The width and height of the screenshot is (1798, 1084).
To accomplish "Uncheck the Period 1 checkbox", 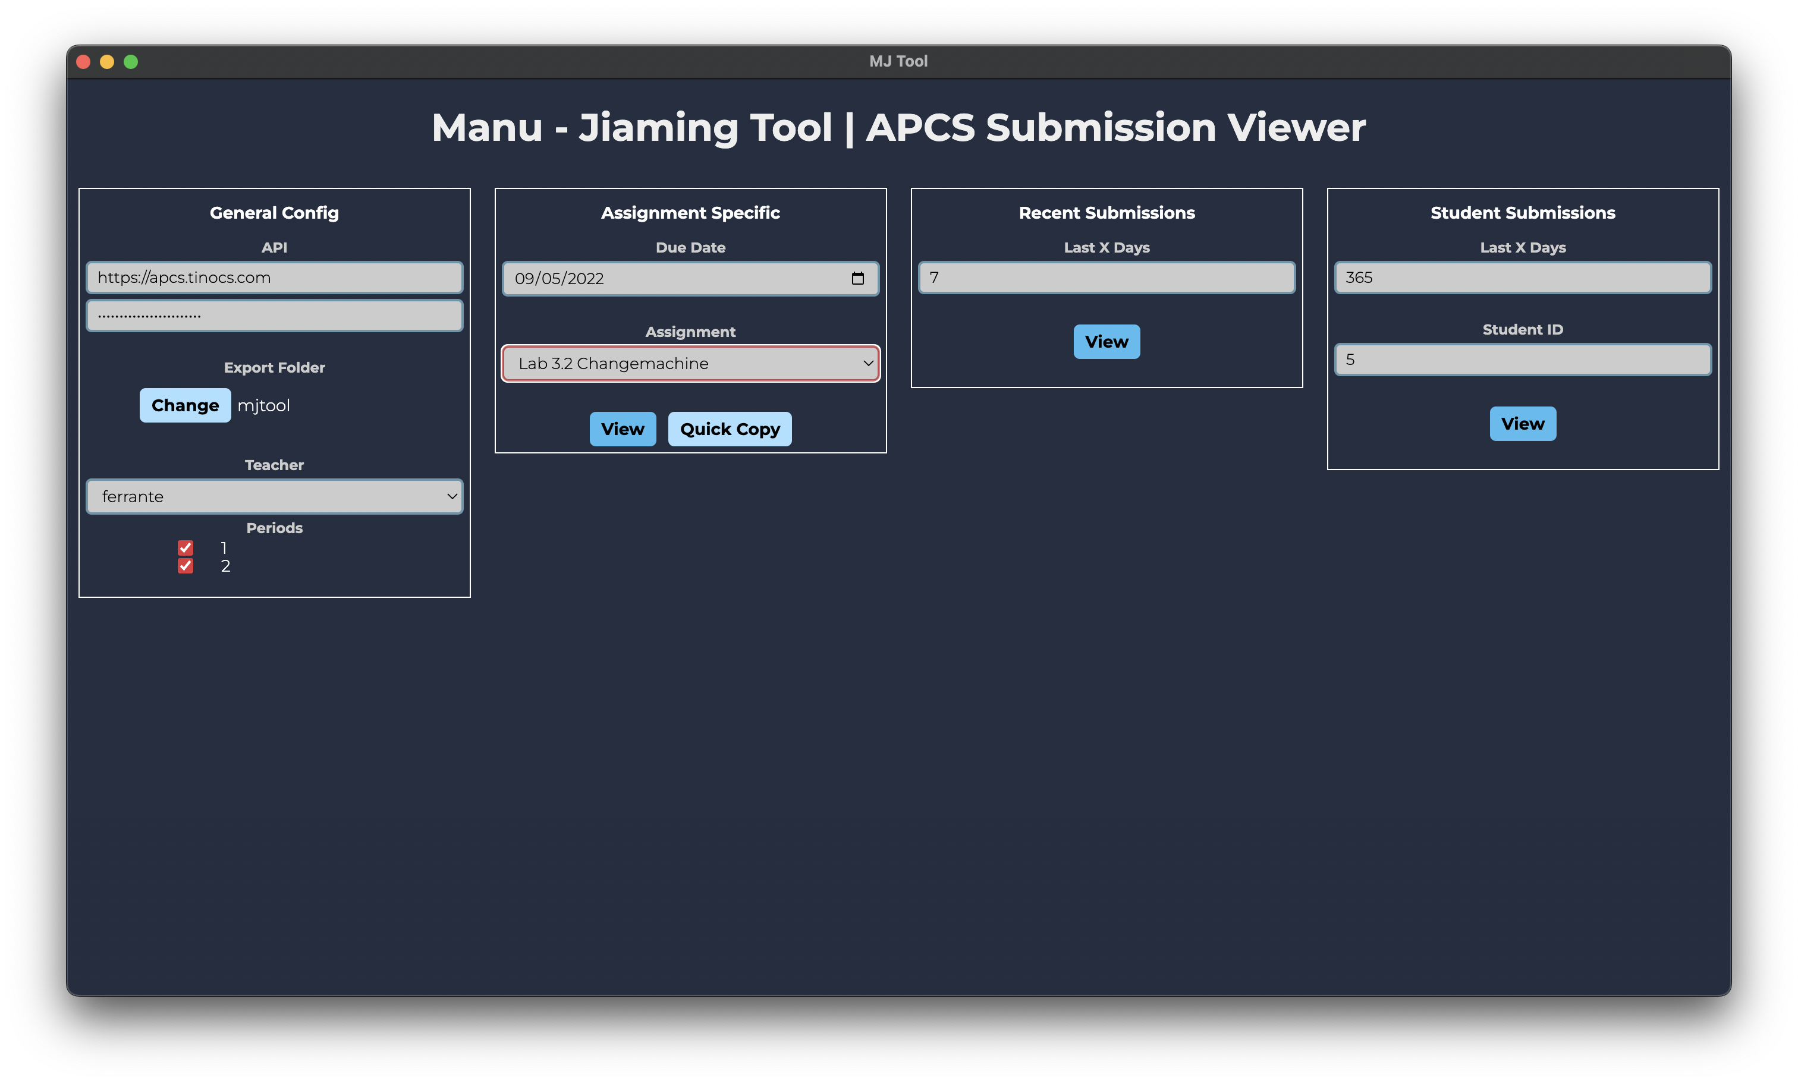I will pos(186,547).
